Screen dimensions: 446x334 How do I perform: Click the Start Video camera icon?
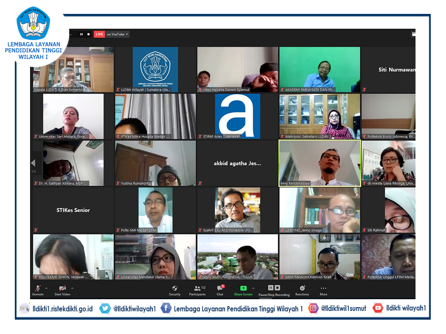coord(62,288)
